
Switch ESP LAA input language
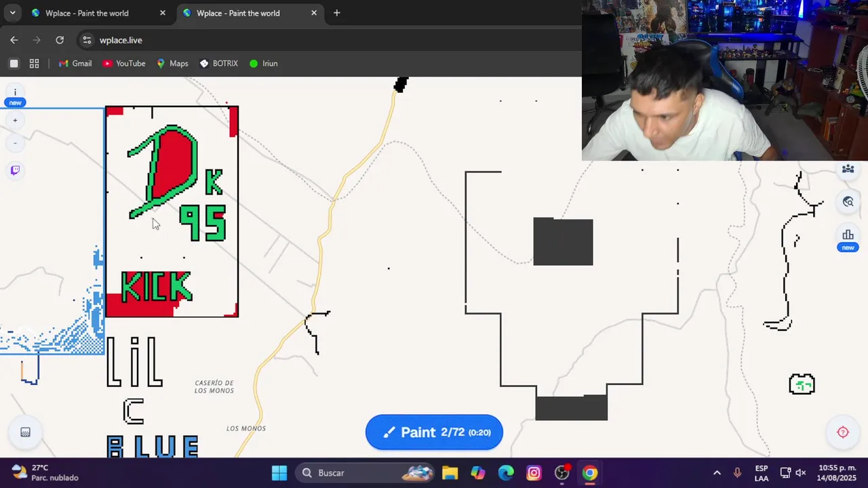tap(762, 473)
